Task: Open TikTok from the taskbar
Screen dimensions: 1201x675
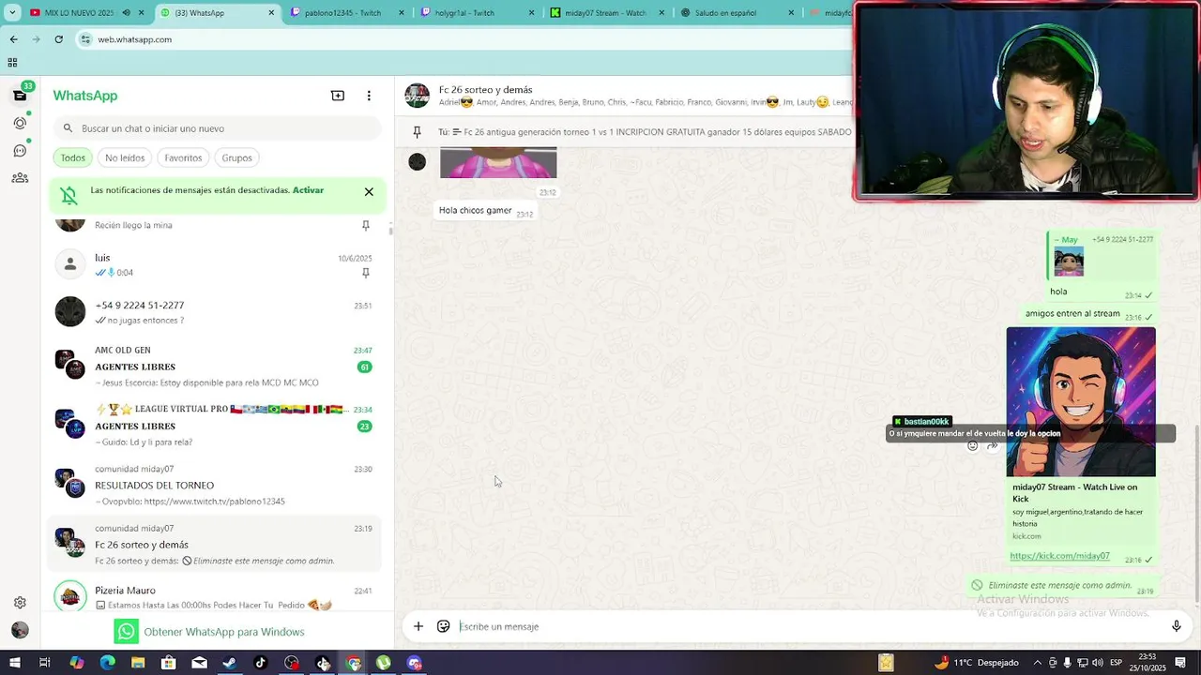Action: pos(261,663)
